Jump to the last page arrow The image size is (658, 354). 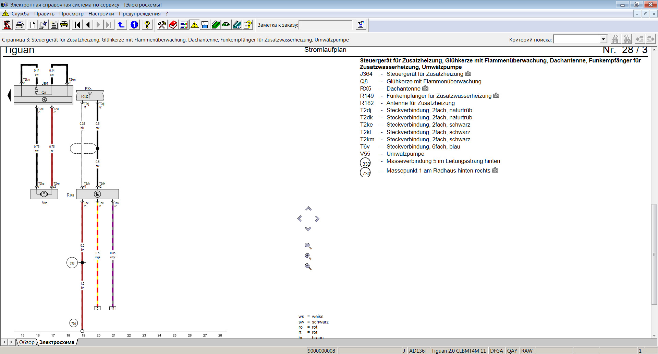tap(109, 25)
